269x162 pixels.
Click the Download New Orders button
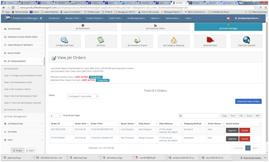(x=248, y=101)
